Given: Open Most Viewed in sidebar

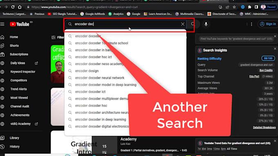Looking at the screenshot, I should pos(19,98).
